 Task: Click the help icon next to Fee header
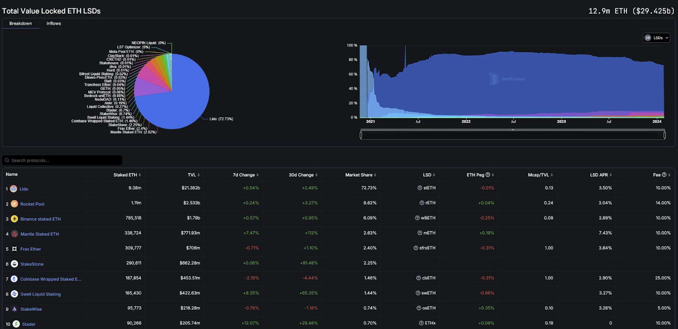pos(664,175)
